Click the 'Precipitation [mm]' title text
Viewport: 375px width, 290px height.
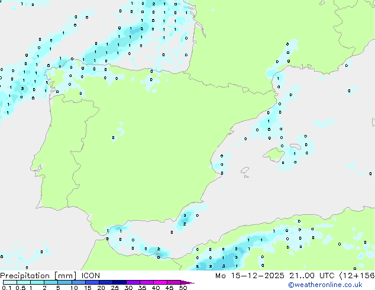click(x=38, y=276)
